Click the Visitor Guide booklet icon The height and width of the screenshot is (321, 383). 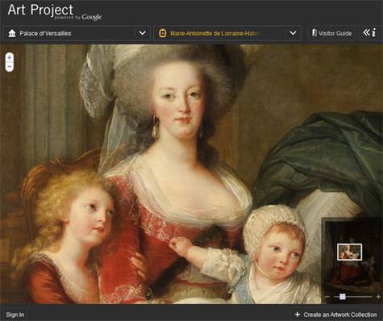point(314,33)
